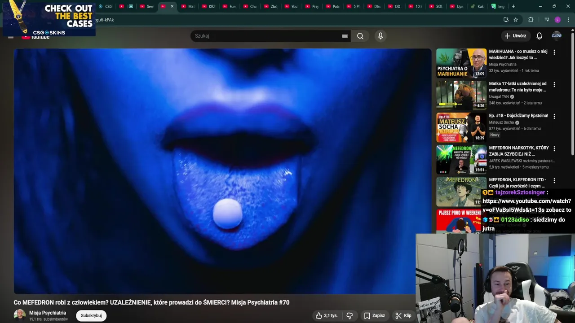The width and height of the screenshot is (575, 323).
Task: Open the MARIHUANA video thumbnail
Action: tap(461, 63)
